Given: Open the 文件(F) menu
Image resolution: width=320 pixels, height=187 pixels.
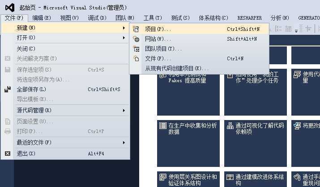Looking at the screenshot, I should 14,18.
